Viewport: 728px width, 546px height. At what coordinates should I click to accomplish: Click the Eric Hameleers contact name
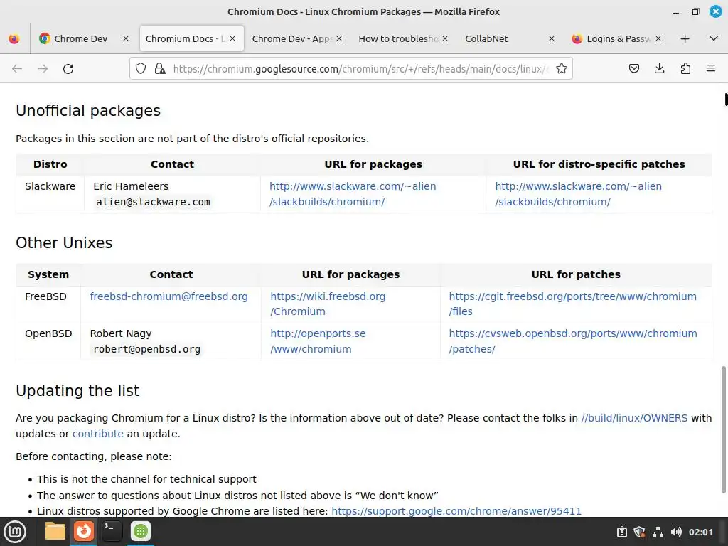tap(131, 186)
